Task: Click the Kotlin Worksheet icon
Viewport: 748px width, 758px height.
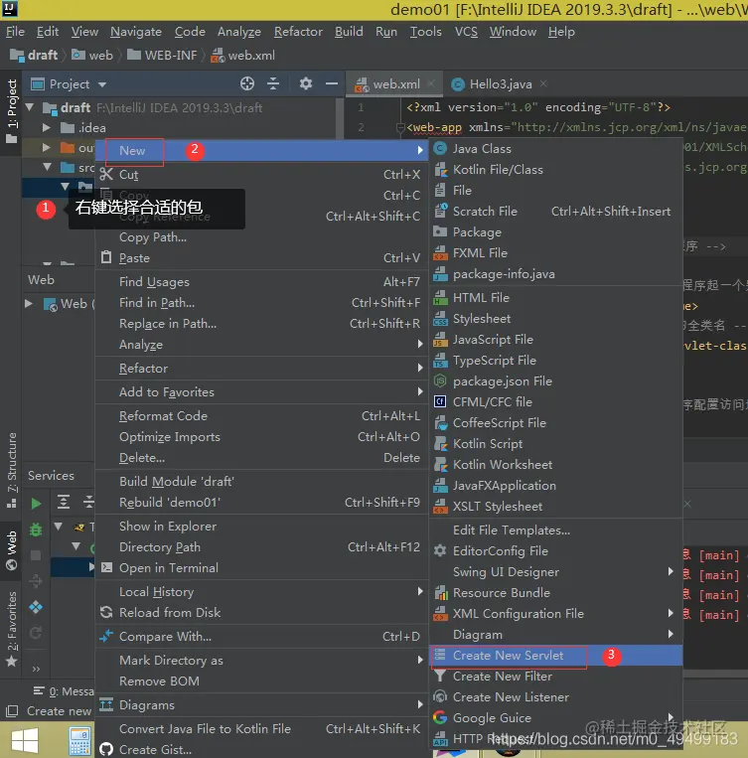Action: click(440, 464)
